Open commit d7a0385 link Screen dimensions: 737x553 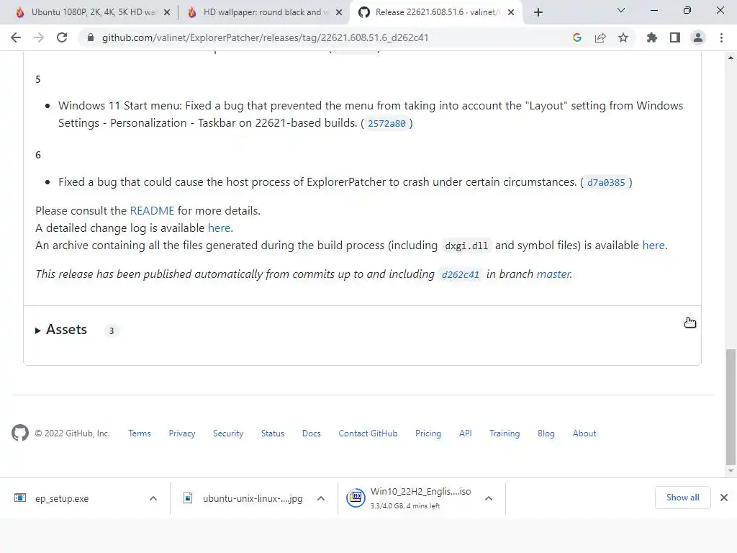tap(606, 182)
